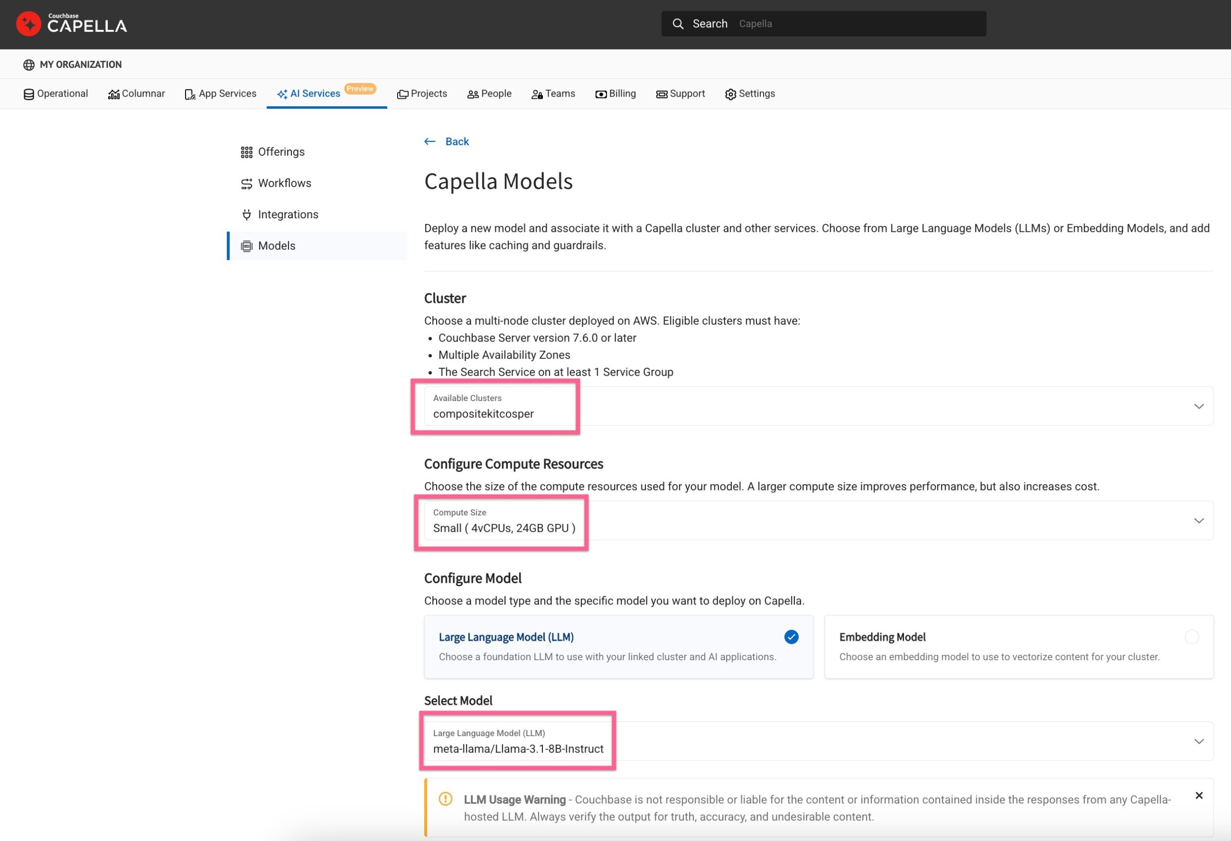Click the Settings gear icon
The width and height of the screenshot is (1231, 841).
(x=730, y=94)
